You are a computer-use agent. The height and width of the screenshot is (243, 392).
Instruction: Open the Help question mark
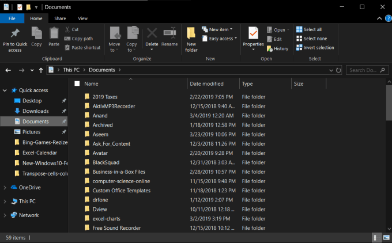pyautogui.click(x=388, y=18)
